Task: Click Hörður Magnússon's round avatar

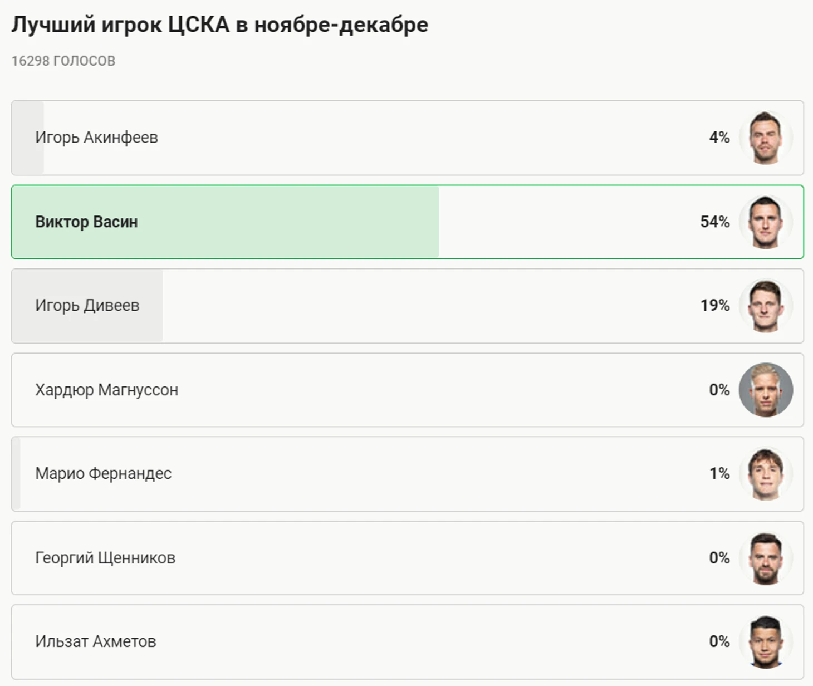Action: [x=766, y=390]
